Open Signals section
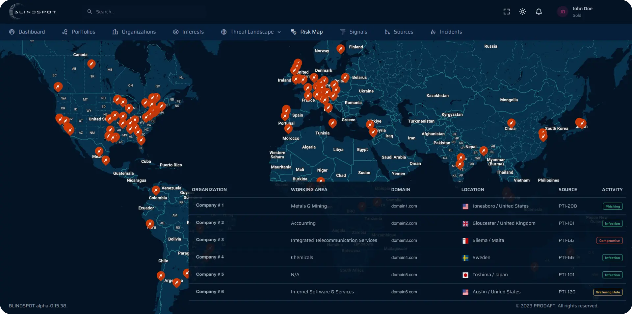The height and width of the screenshot is (314, 632). (x=354, y=32)
